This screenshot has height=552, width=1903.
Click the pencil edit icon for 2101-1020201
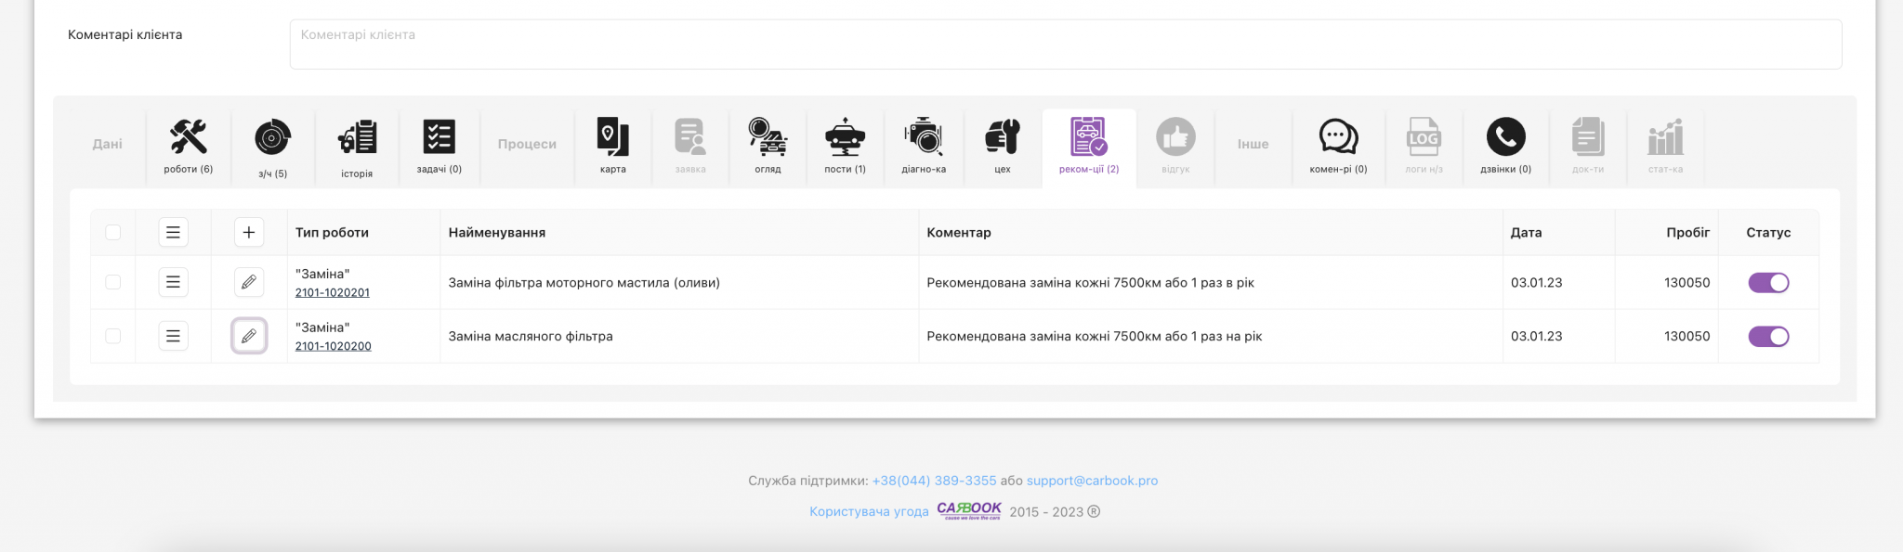pyautogui.click(x=249, y=282)
